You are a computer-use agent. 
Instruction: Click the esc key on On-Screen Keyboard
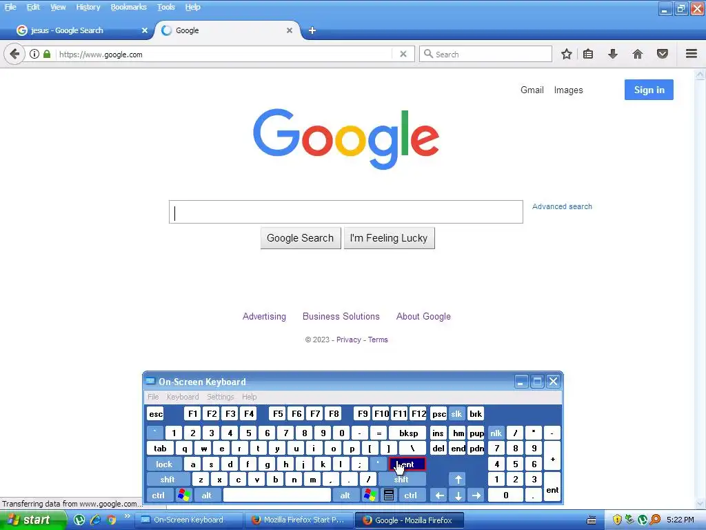[x=156, y=414]
